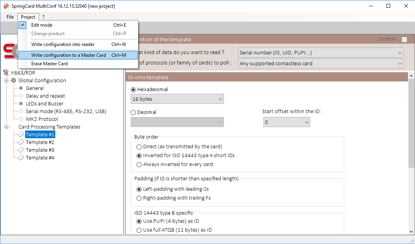This screenshot has width=415, height=244.
Task: Open the Serial number data type dropdown
Action: [x=321, y=53]
